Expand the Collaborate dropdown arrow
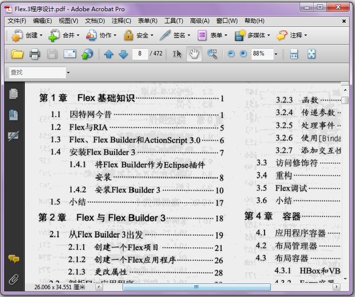Image resolution: width=355 pixels, height=297 pixels. tap(115, 35)
